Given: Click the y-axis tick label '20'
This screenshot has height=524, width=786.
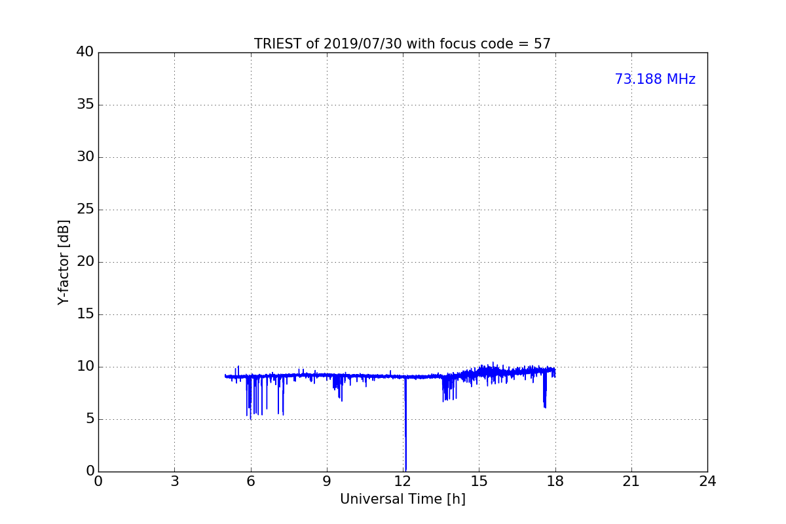Looking at the screenshot, I should click(85, 261).
